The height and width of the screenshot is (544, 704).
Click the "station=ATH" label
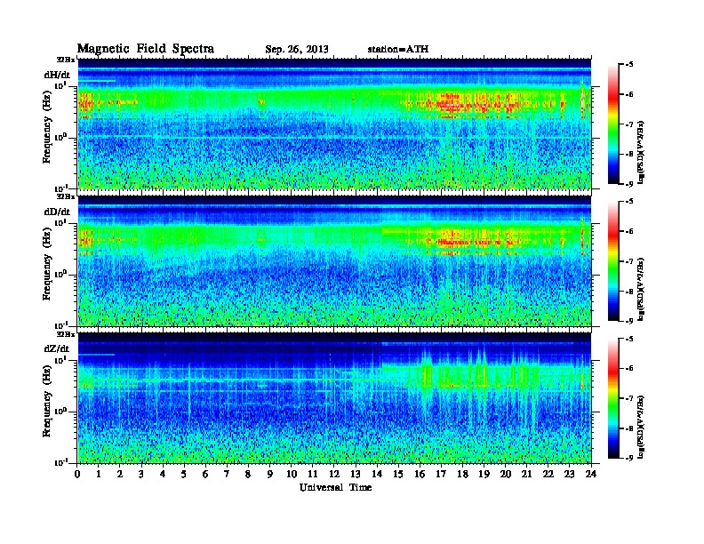point(398,49)
